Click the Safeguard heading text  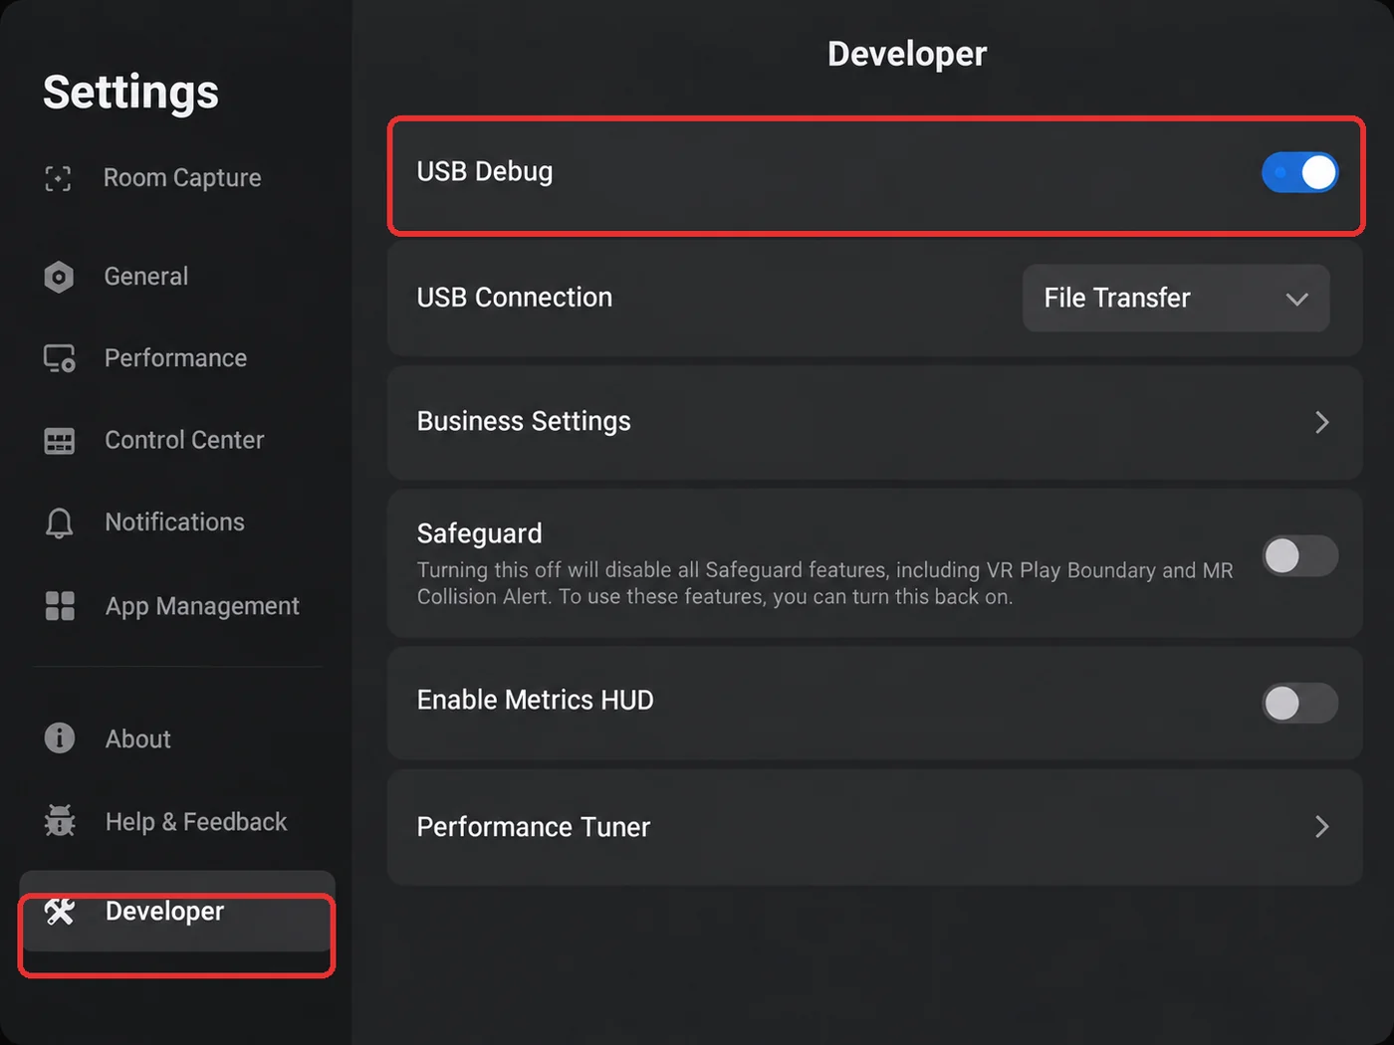coord(480,534)
